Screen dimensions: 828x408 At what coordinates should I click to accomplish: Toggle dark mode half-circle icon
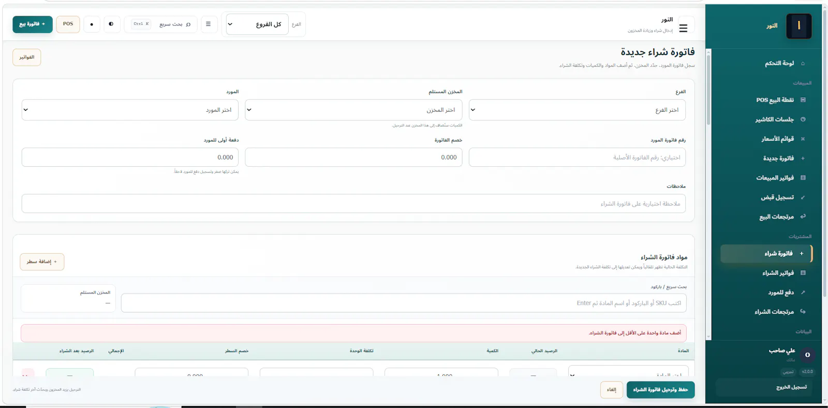[x=111, y=24]
